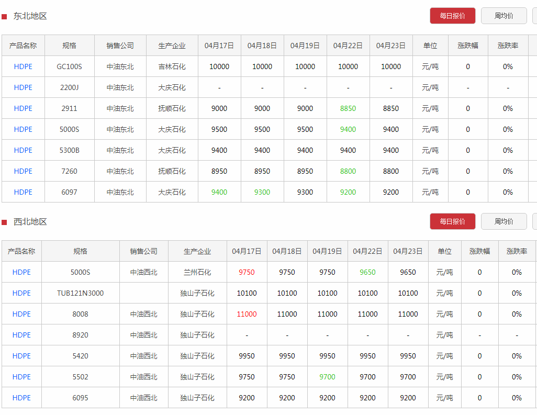Screen dimensions: 537x415
Task: Open HDPE link in 8920 row
Action: [21, 335]
